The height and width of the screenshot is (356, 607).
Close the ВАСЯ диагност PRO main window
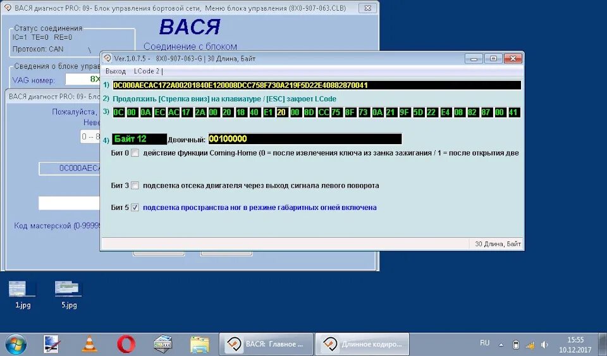pos(367,8)
